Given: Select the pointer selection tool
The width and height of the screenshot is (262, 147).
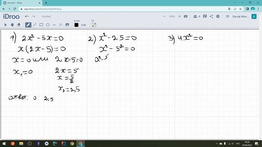Looking at the screenshot, I should click(x=5, y=25).
